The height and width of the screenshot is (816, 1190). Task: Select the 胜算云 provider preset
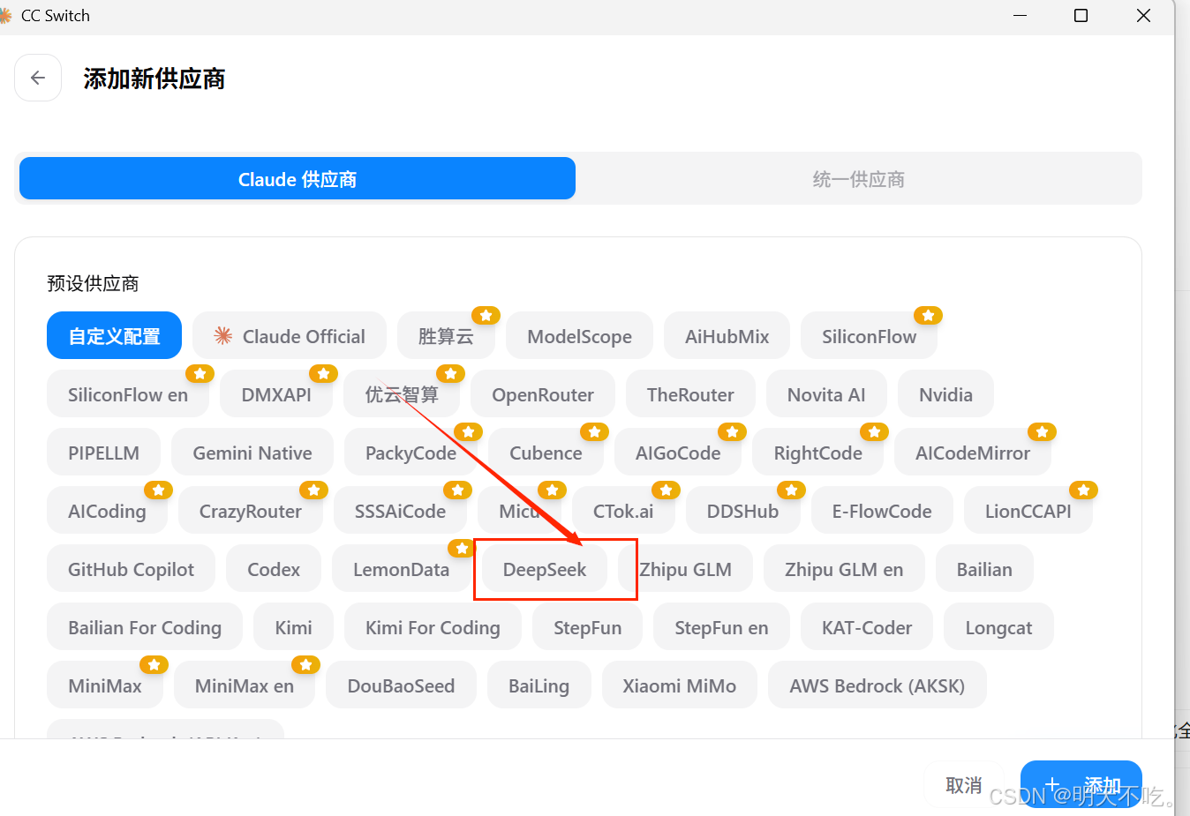(x=446, y=336)
